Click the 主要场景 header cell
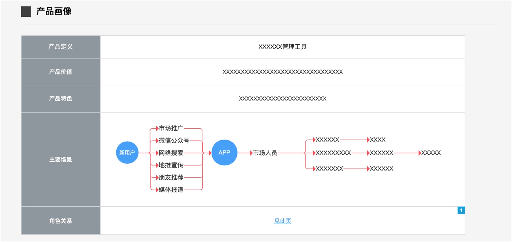 click(x=61, y=159)
